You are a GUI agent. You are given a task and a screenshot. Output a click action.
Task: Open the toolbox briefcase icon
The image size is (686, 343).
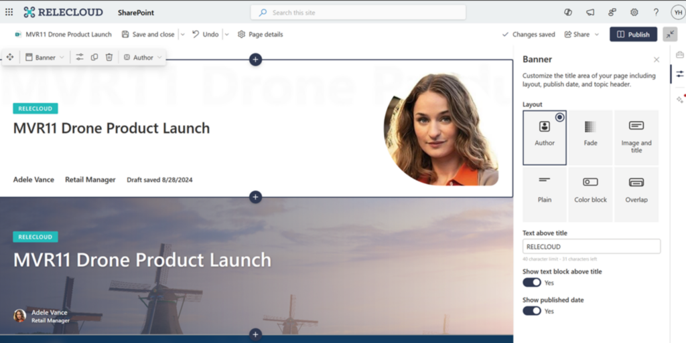(x=679, y=55)
